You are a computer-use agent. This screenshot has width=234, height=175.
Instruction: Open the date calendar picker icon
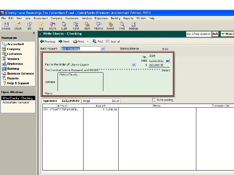tap(167, 61)
